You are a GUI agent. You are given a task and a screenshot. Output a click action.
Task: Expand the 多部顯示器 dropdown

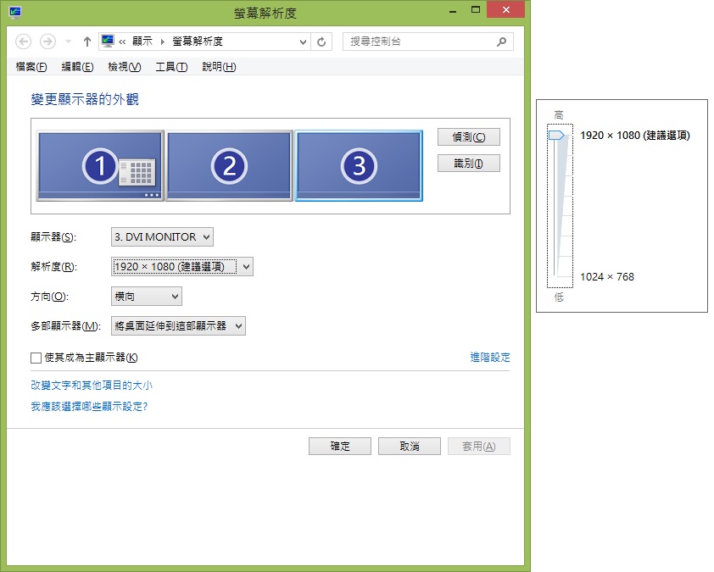pyautogui.click(x=178, y=326)
